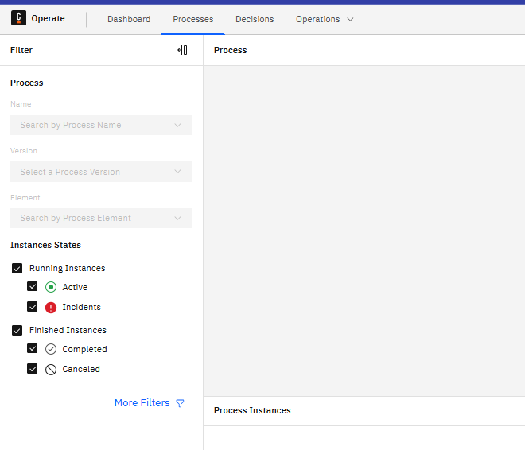Uncheck the Incidents checkbox
This screenshot has width=525, height=450.
[32, 306]
